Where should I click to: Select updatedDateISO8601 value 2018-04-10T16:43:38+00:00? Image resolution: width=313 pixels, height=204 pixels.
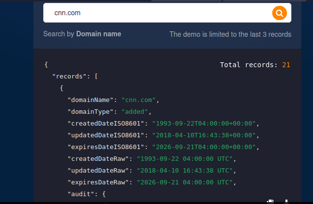pos(204,135)
